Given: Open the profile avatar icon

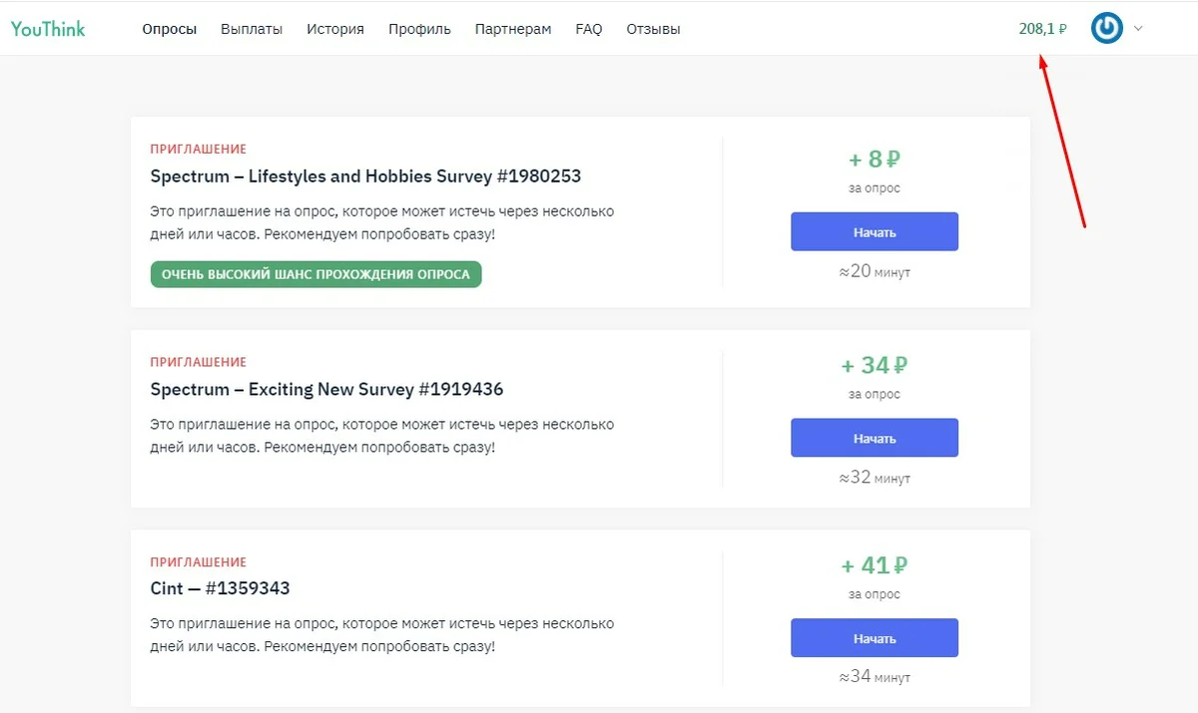Looking at the screenshot, I should coord(1107,28).
